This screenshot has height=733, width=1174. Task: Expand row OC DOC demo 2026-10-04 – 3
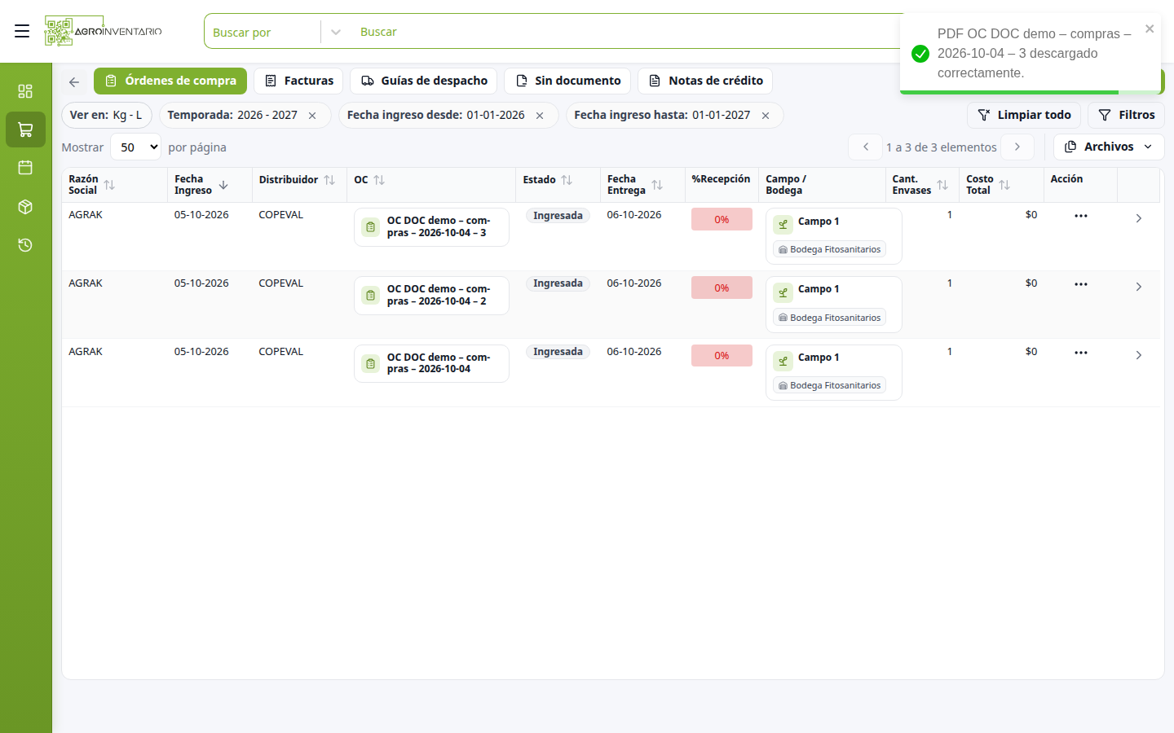pyautogui.click(x=1139, y=218)
